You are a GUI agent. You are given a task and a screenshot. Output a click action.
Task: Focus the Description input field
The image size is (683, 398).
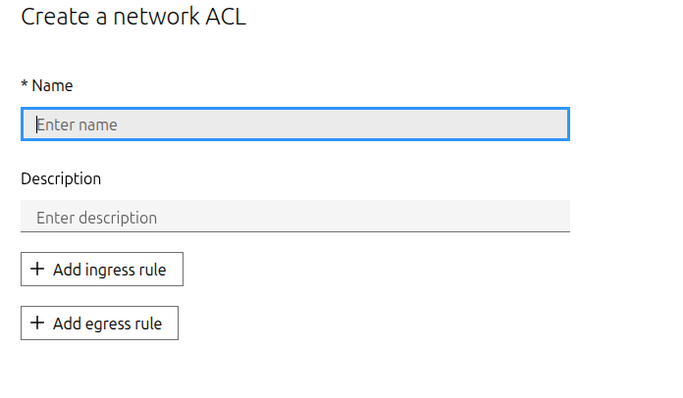pos(294,217)
